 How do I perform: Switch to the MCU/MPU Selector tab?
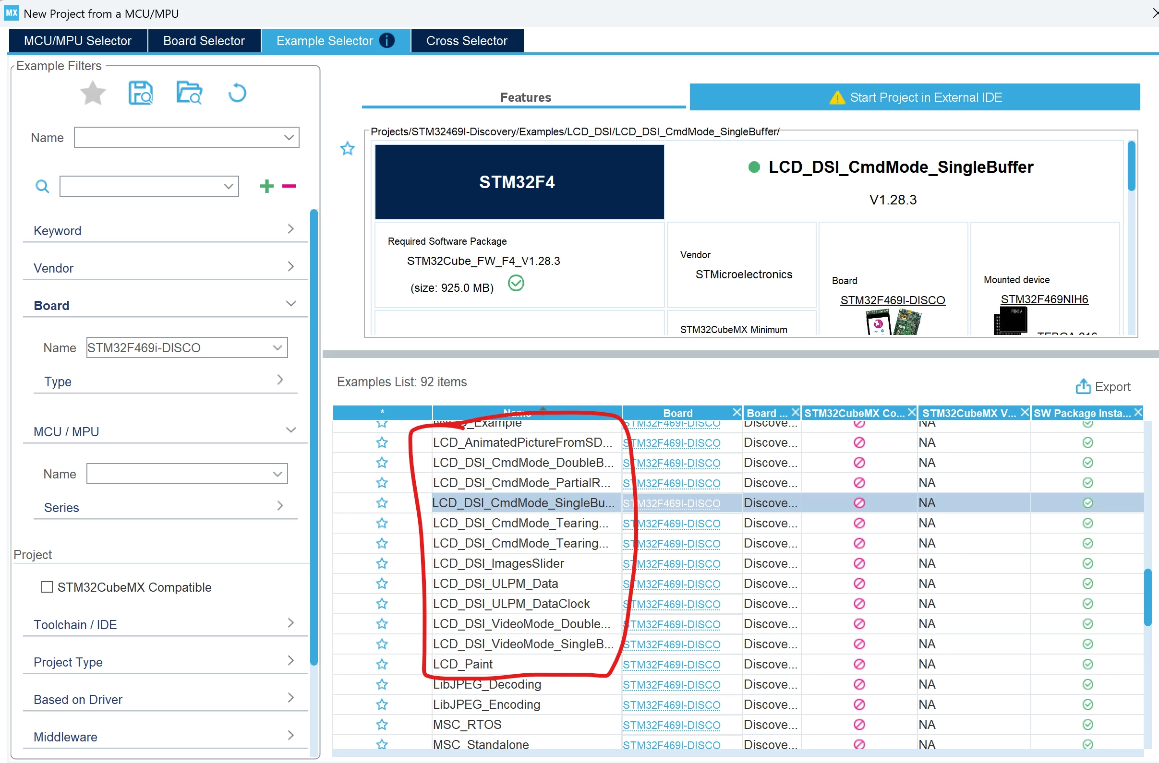pyautogui.click(x=78, y=40)
